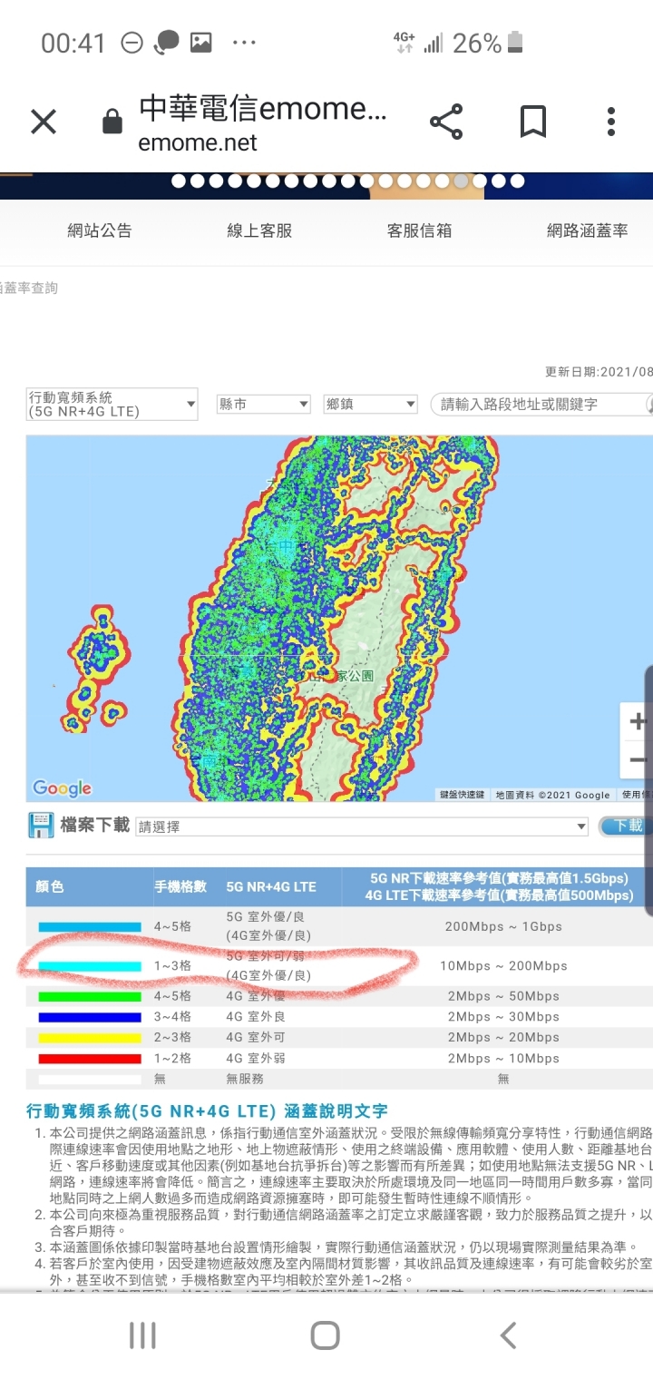The height and width of the screenshot is (1379, 653).
Task: Click the 顏色 column header
Action: [x=50, y=886]
